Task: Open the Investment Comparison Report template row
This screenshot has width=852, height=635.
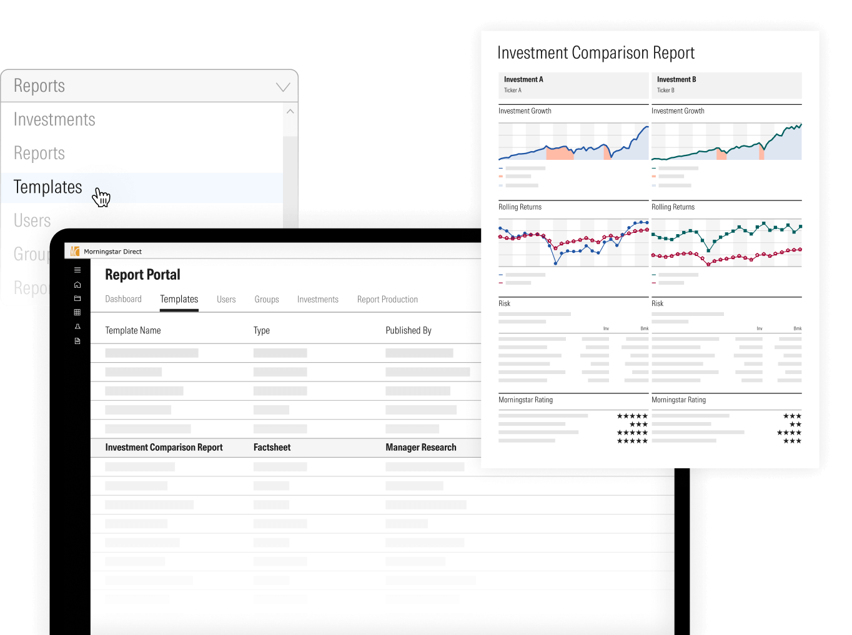Action: [x=164, y=448]
